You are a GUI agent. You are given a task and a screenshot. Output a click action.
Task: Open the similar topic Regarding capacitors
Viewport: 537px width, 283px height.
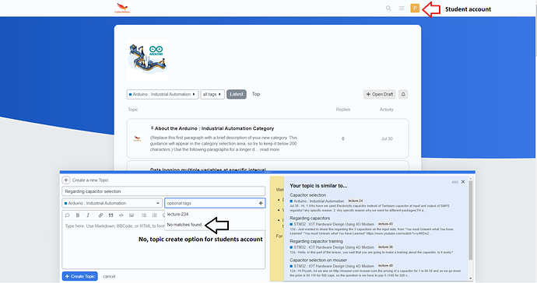click(x=310, y=218)
